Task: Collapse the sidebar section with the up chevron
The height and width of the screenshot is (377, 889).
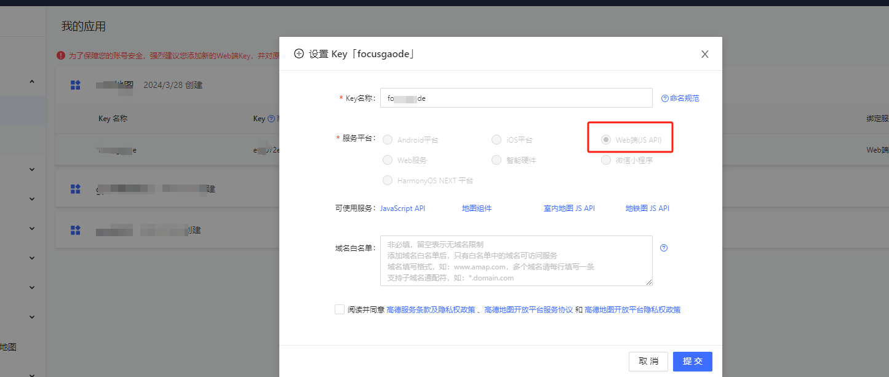Action: [32, 81]
